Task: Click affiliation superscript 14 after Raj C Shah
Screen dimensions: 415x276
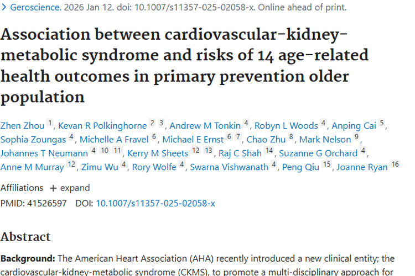Action: (x=269, y=151)
